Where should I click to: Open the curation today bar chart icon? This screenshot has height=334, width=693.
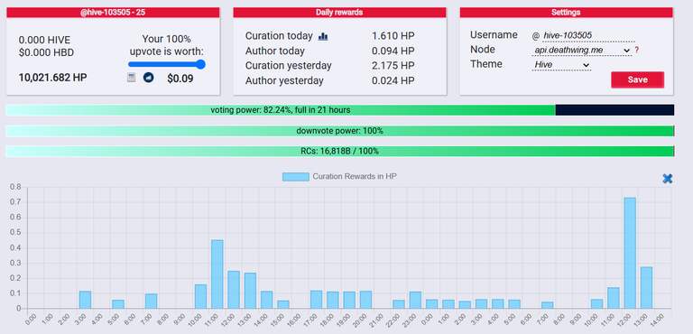(323, 36)
